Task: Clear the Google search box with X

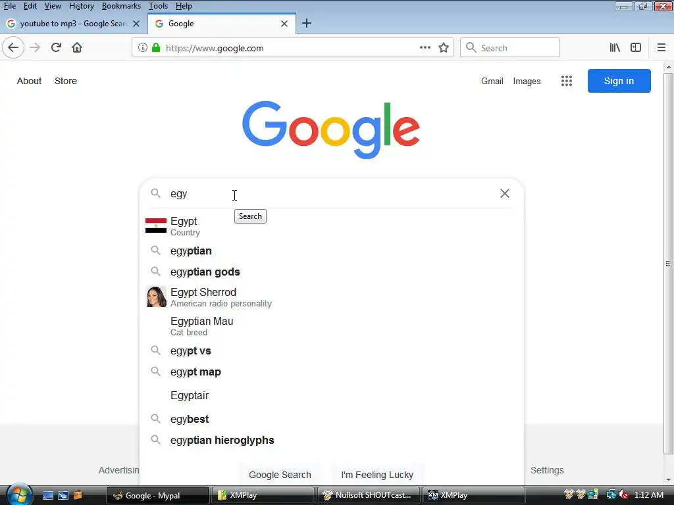Action: click(505, 193)
